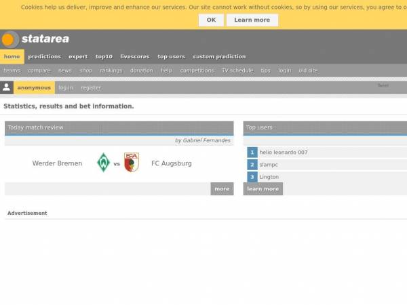Open the tips link
This screenshot has height=305, width=407.
coord(265,70)
